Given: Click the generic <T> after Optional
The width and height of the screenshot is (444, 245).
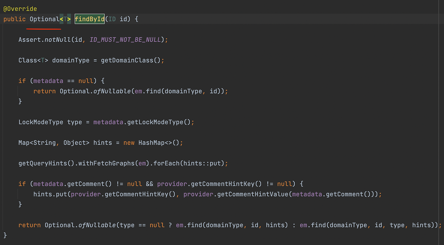Looking at the screenshot, I should tap(65, 19).
